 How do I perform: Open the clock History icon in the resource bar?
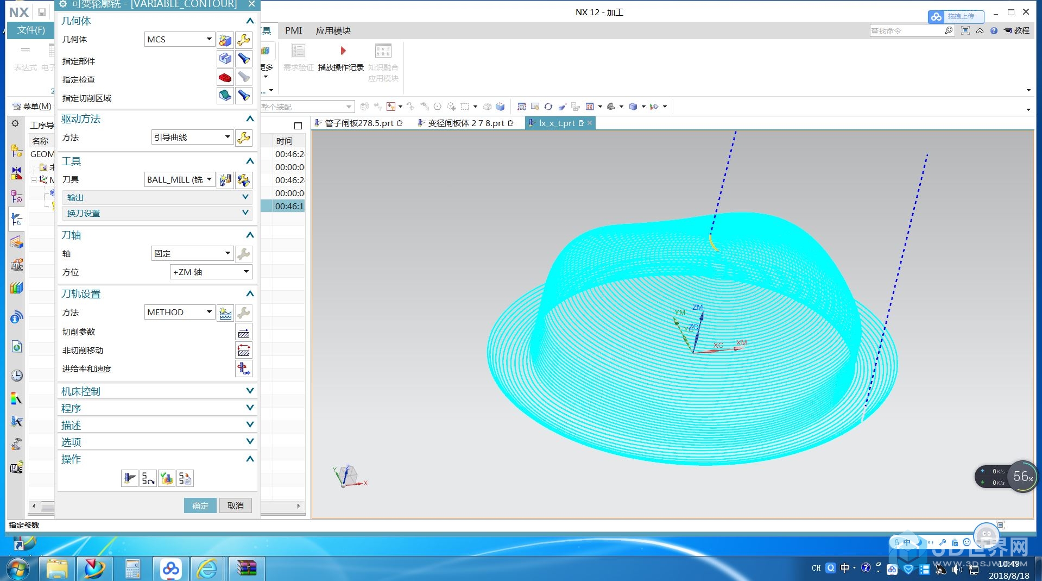(x=17, y=376)
